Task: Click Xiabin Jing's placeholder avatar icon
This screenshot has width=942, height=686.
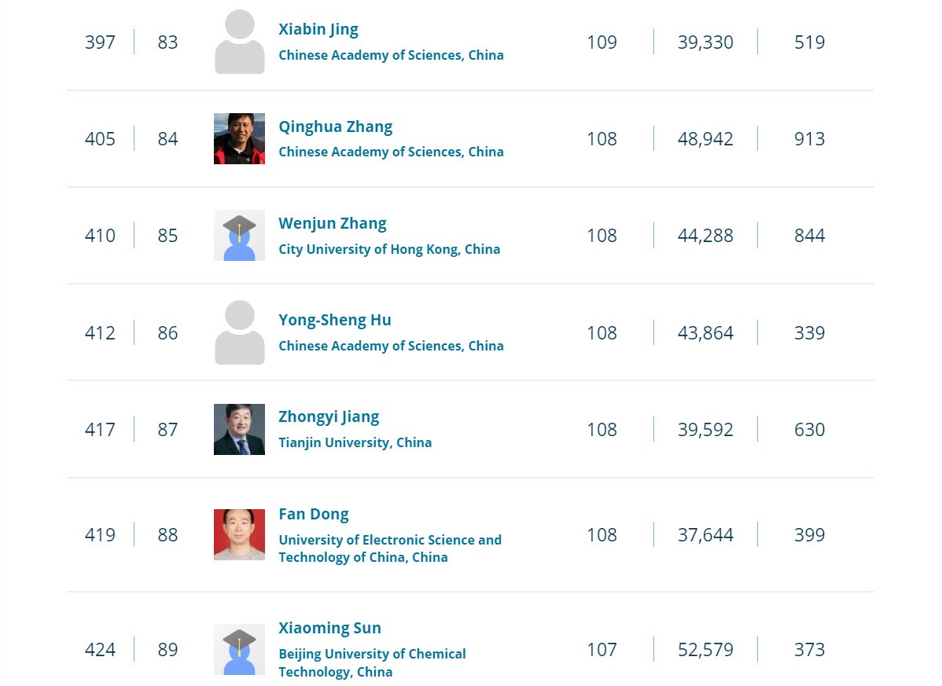Action: [239, 42]
